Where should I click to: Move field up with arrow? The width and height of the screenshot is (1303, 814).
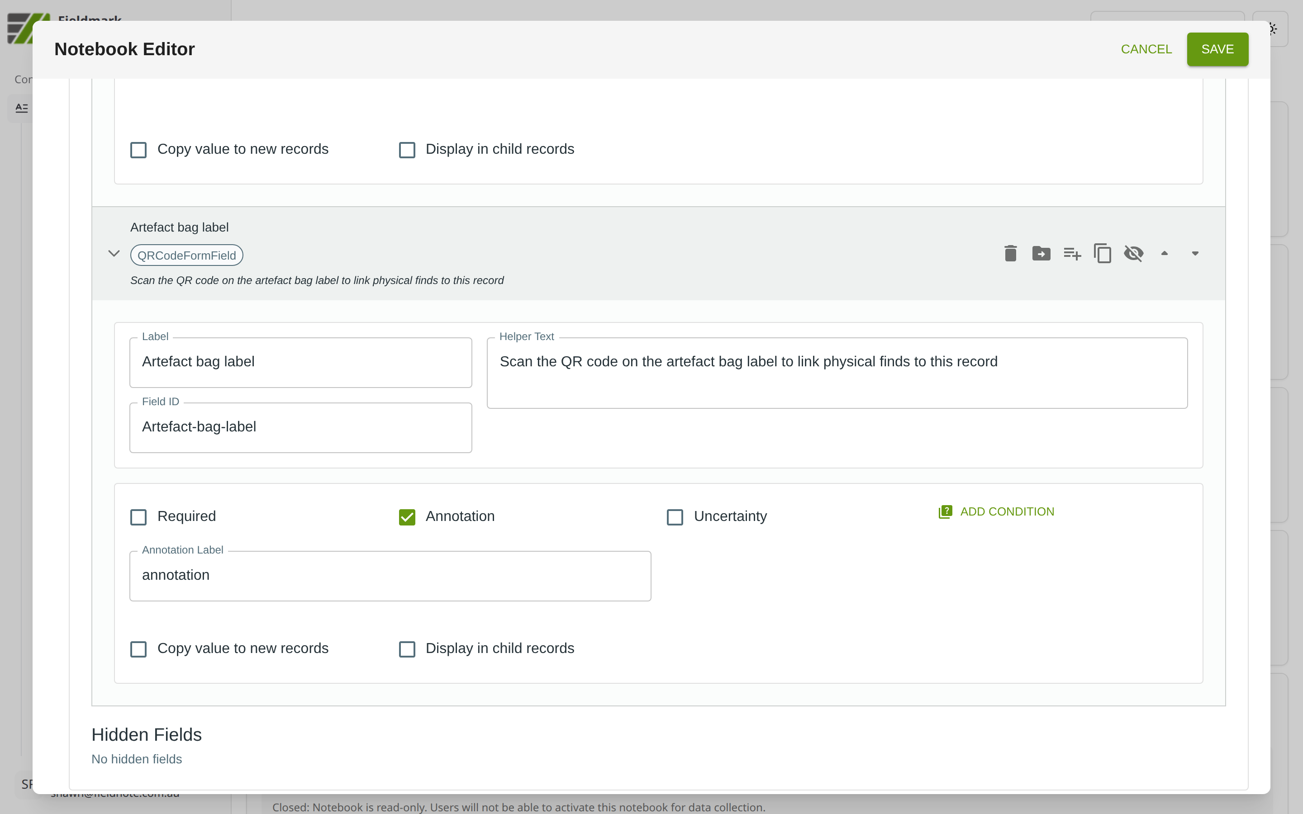click(x=1164, y=253)
